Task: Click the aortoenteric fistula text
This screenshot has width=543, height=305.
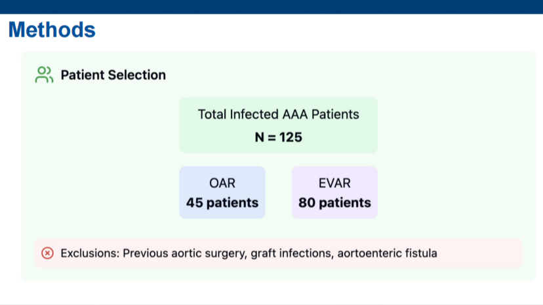Action: [x=387, y=253]
